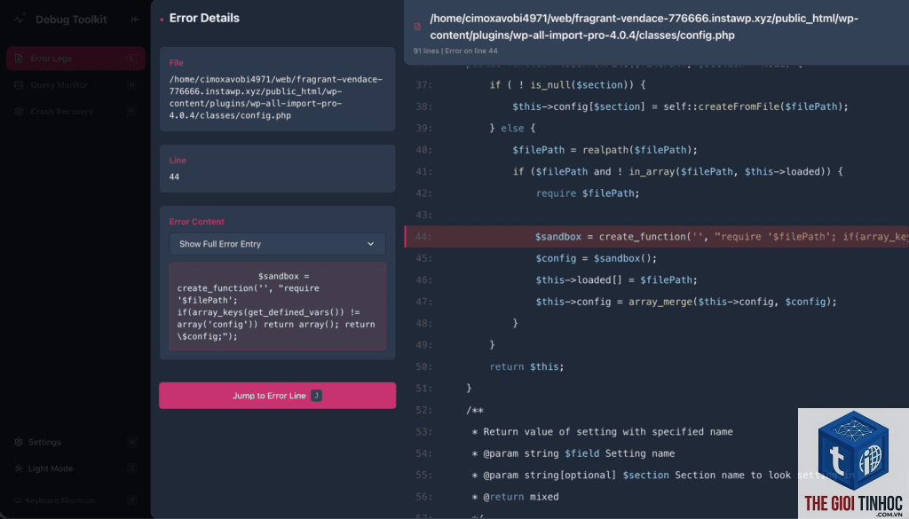Click the Error Content label
This screenshot has height=519, width=909.
pos(196,222)
